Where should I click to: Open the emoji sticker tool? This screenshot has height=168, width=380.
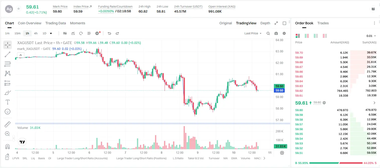click(8, 112)
